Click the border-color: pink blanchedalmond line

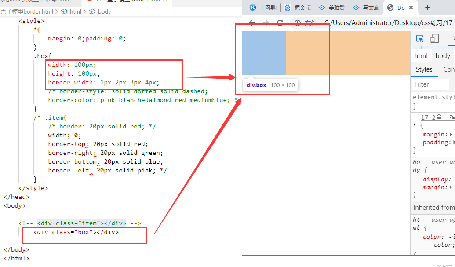pyautogui.click(x=143, y=100)
